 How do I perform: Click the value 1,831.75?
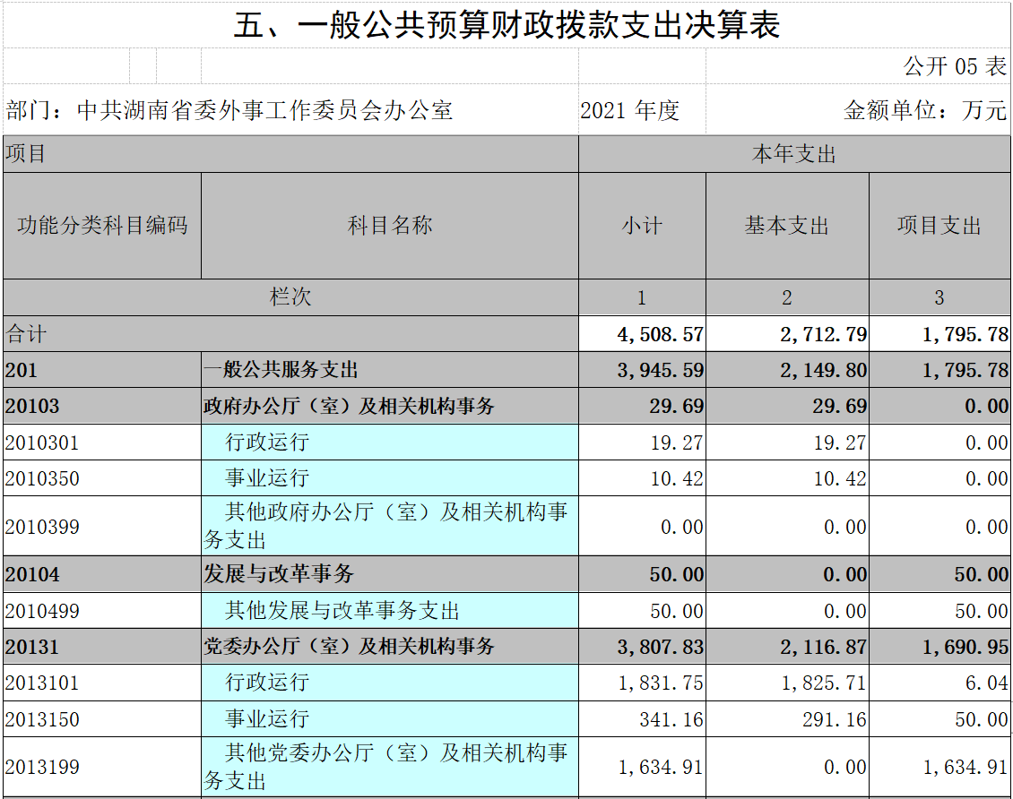pyautogui.click(x=642, y=683)
